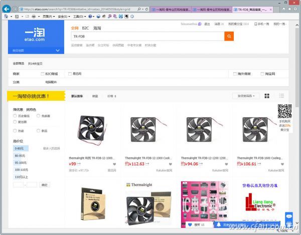The height and width of the screenshot is (235, 301).
Task: Click the orange etao search button
Action: (229, 36)
